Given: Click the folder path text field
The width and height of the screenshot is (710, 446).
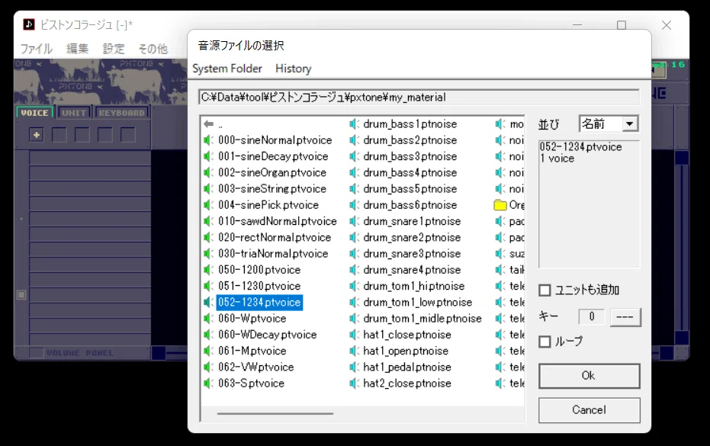Looking at the screenshot, I should [x=419, y=98].
